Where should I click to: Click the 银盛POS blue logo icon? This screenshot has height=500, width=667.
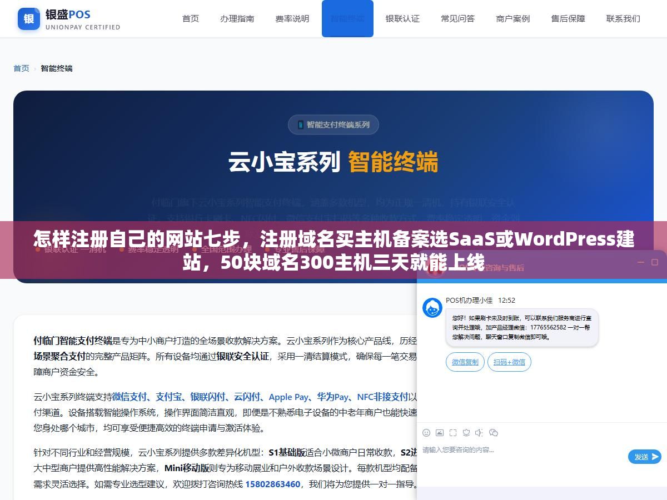29,19
